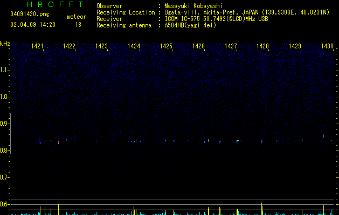Click the meteor label

(x=77, y=17)
